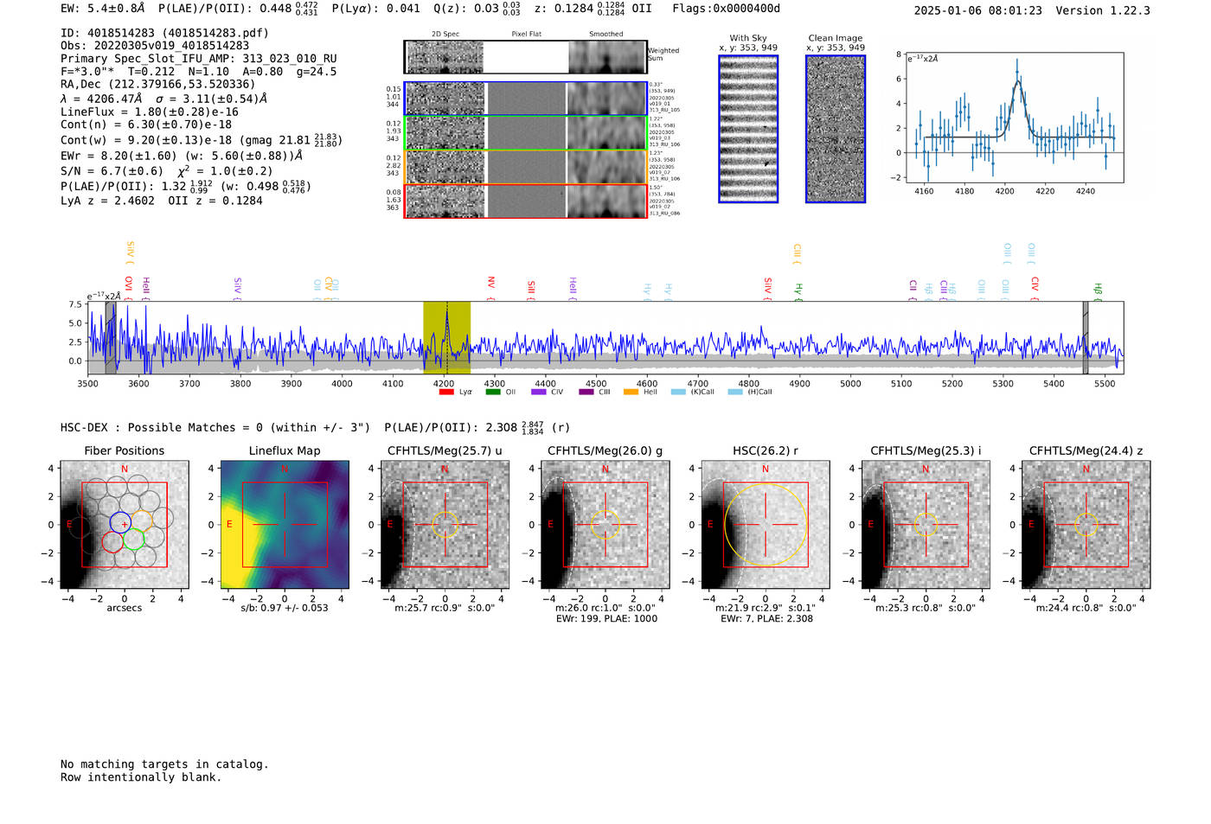Open the CFHTLS/Meg(26.0) g image

(605, 525)
